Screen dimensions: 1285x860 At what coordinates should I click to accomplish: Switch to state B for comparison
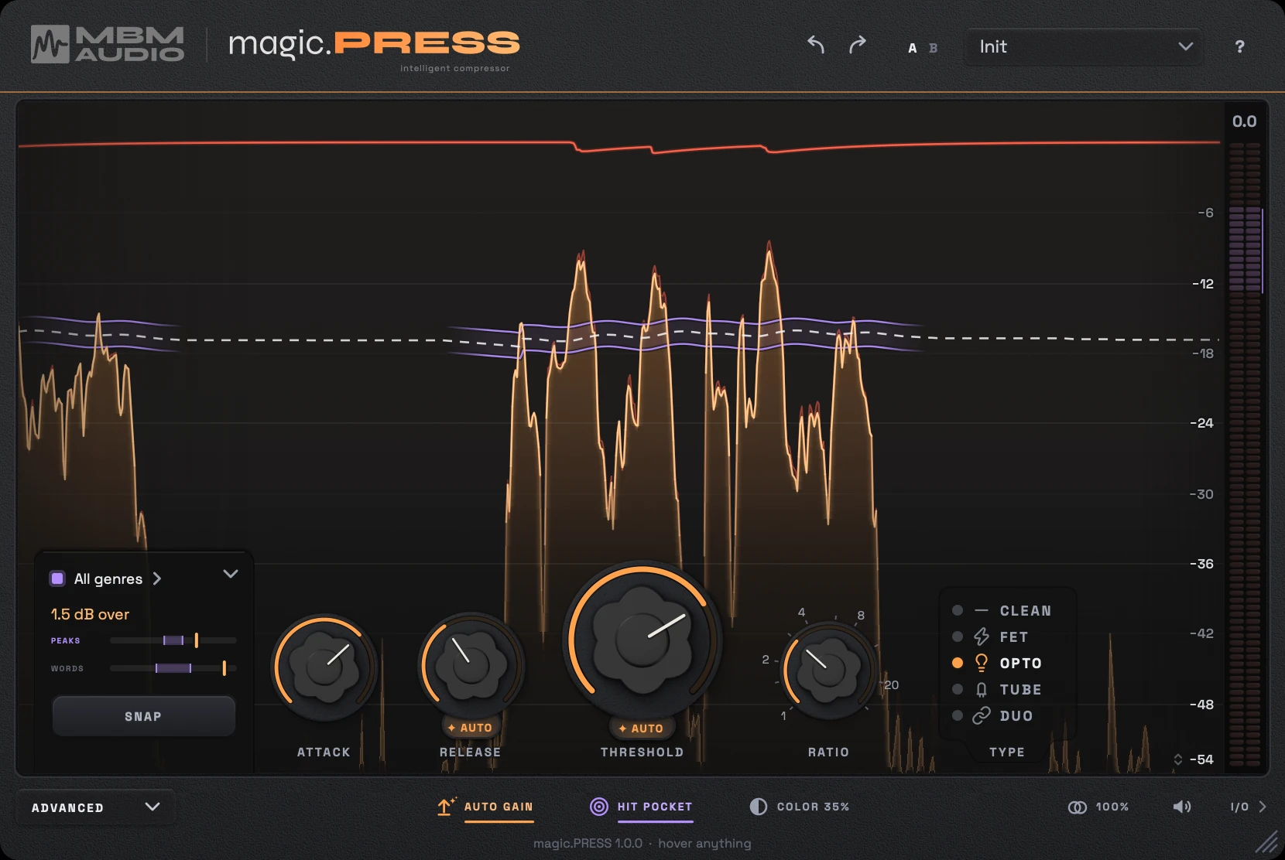(x=933, y=48)
